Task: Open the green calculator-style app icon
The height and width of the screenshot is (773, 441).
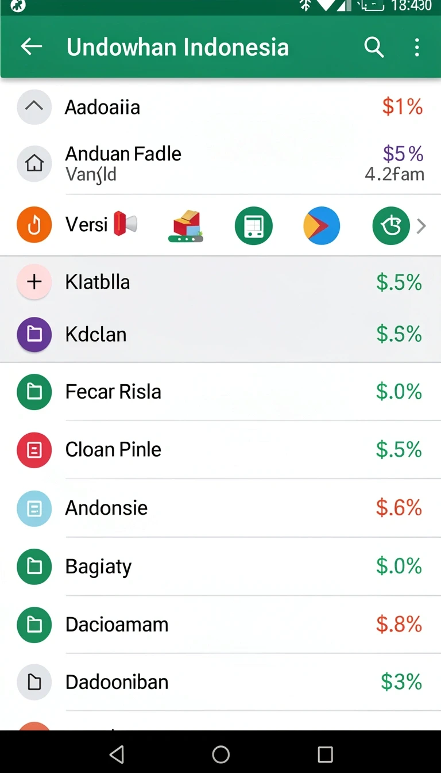Action: point(254,225)
